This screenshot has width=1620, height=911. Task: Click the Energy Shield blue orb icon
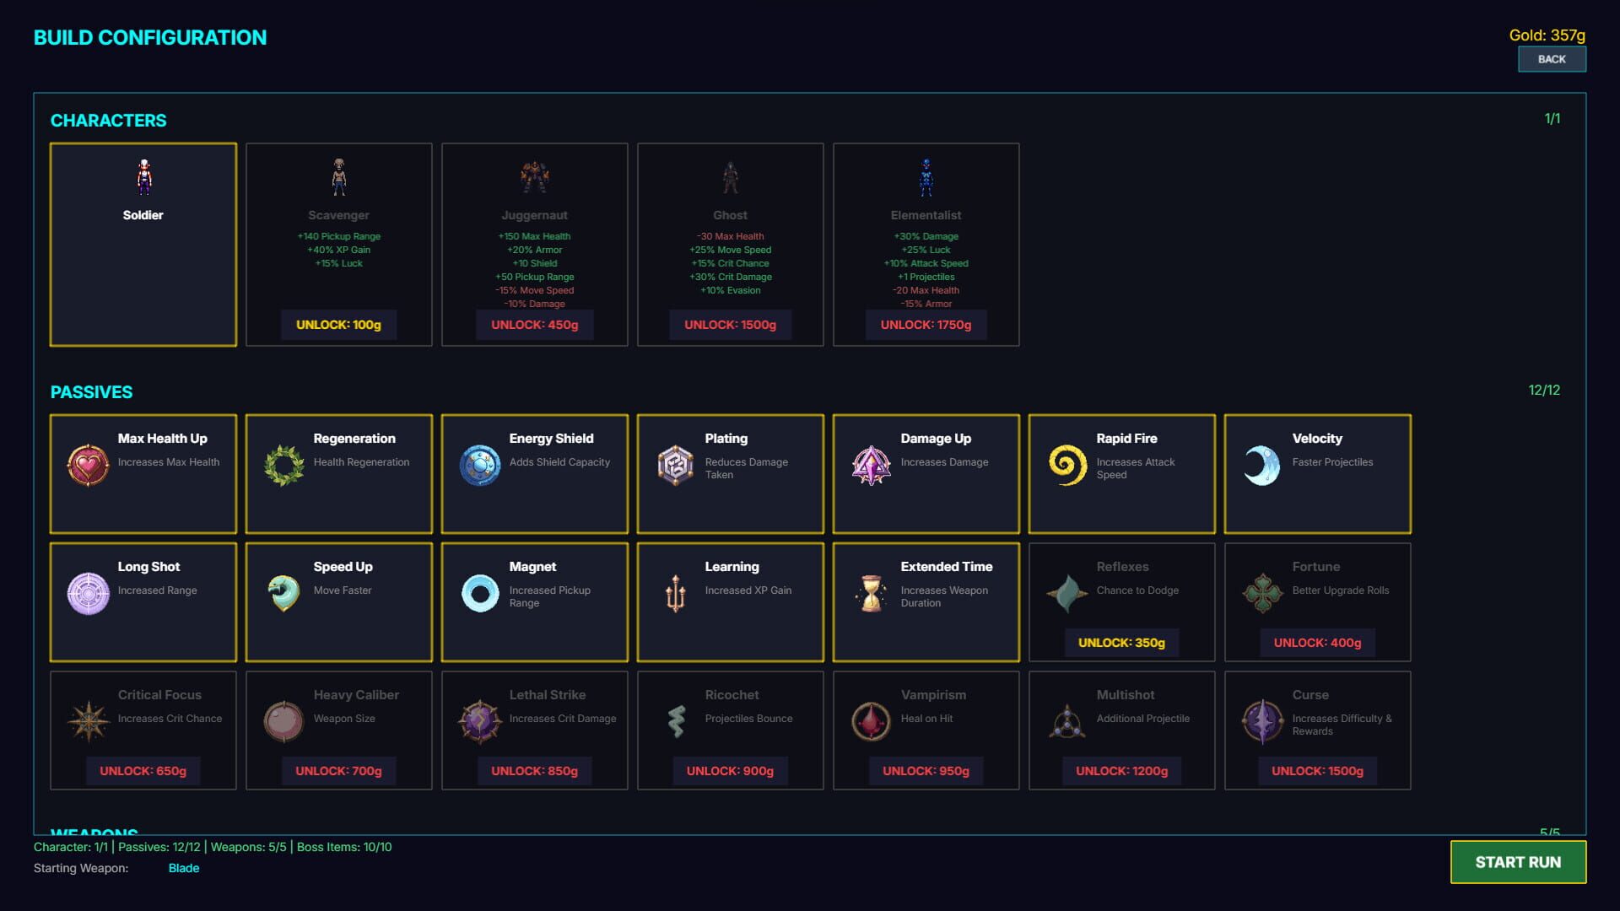point(479,466)
